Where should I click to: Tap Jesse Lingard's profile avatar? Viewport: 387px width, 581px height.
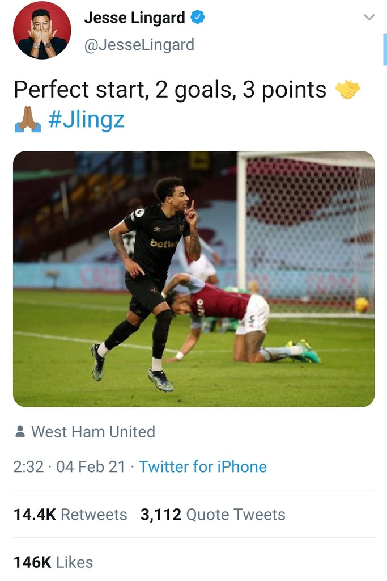(x=42, y=30)
